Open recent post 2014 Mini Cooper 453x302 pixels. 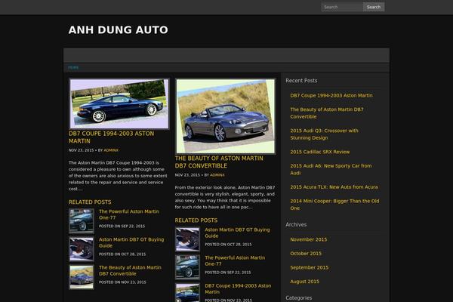click(334, 205)
